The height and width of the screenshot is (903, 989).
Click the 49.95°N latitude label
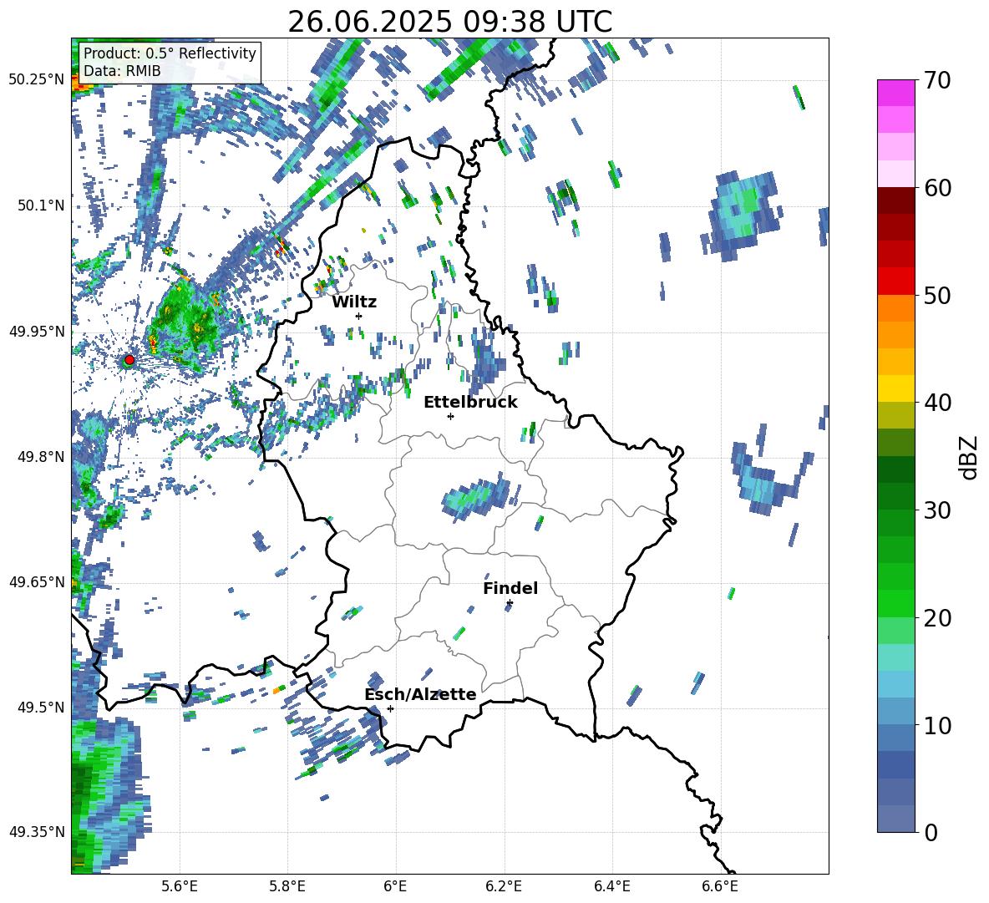pyautogui.click(x=37, y=331)
